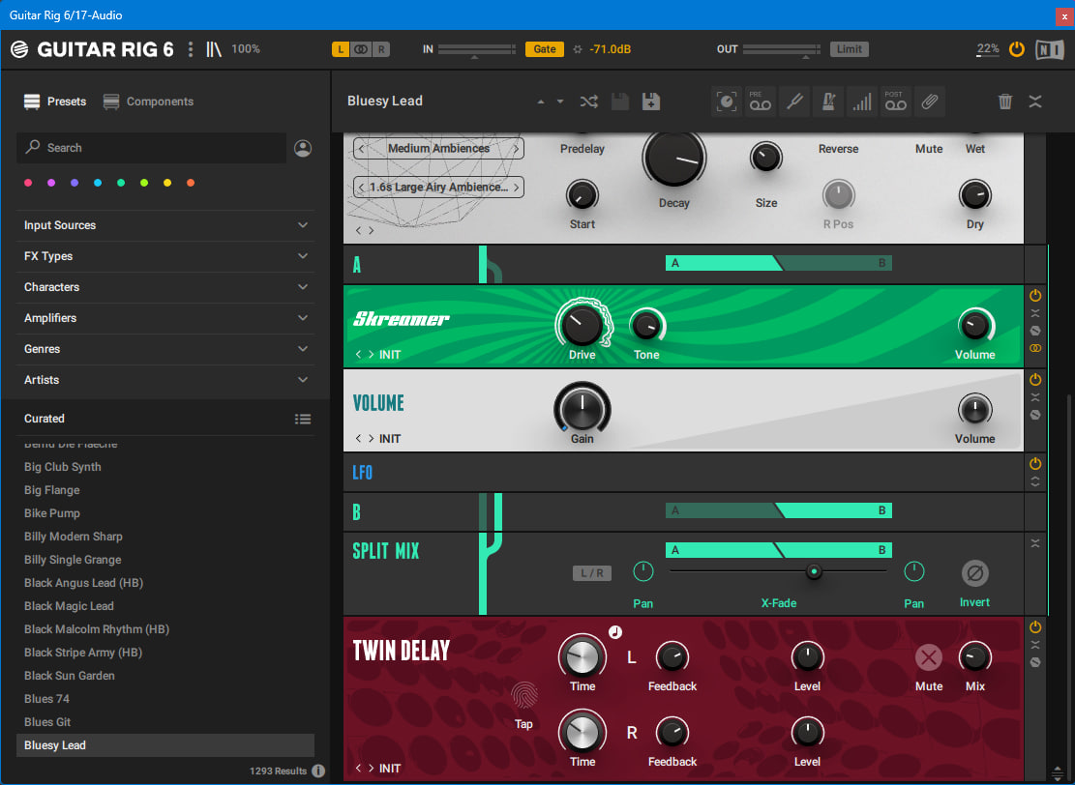
Task: Click the Gate learn gear icon
Action: pos(578,49)
